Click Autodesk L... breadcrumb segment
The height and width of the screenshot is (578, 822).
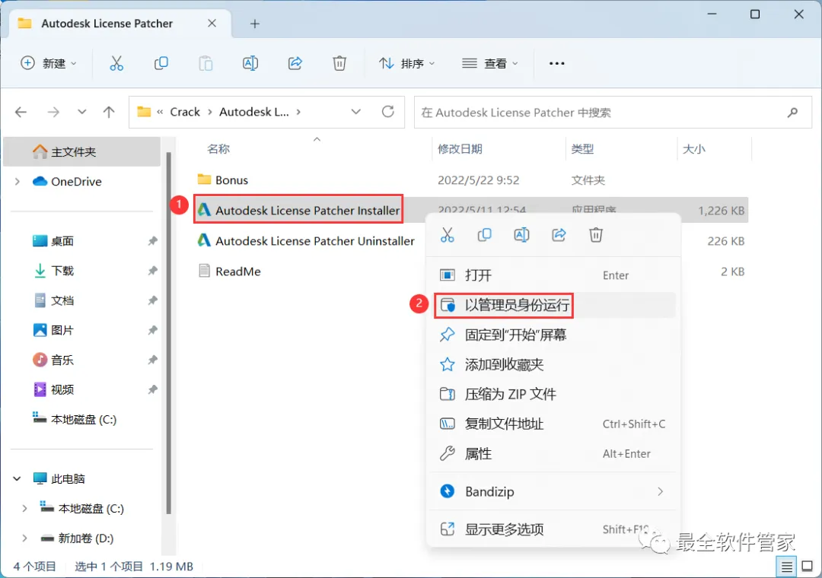click(253, 112)
